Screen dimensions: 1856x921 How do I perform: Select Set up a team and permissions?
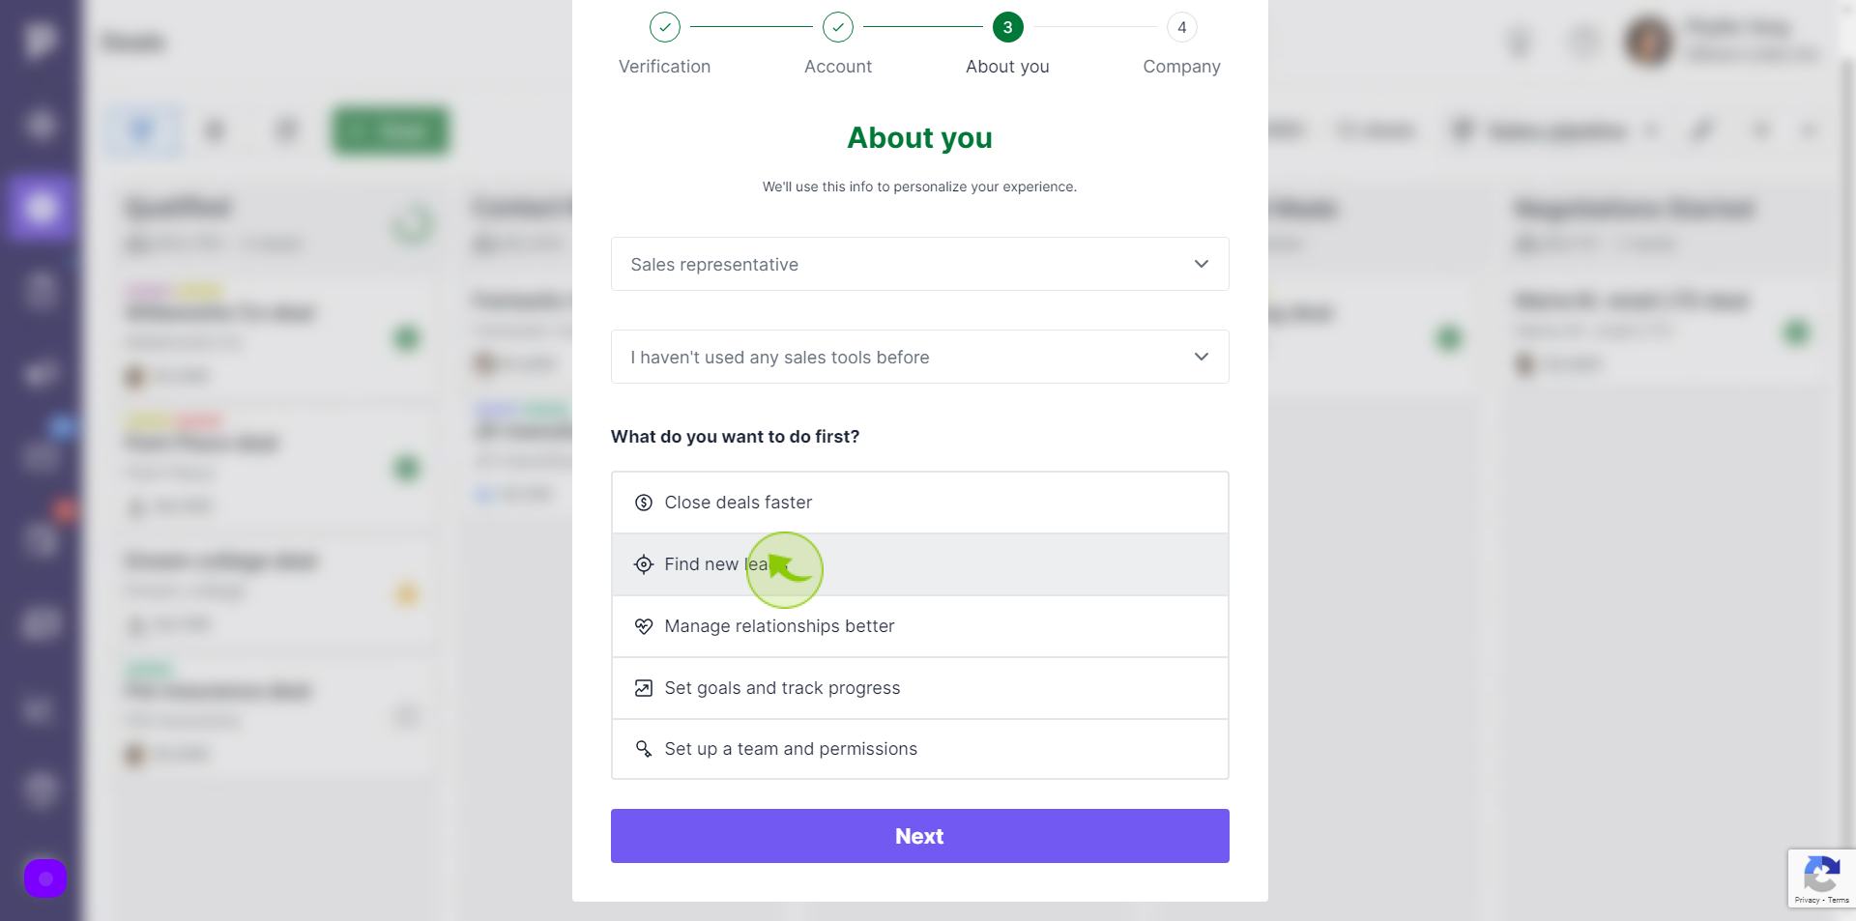[x=920, y=749]
